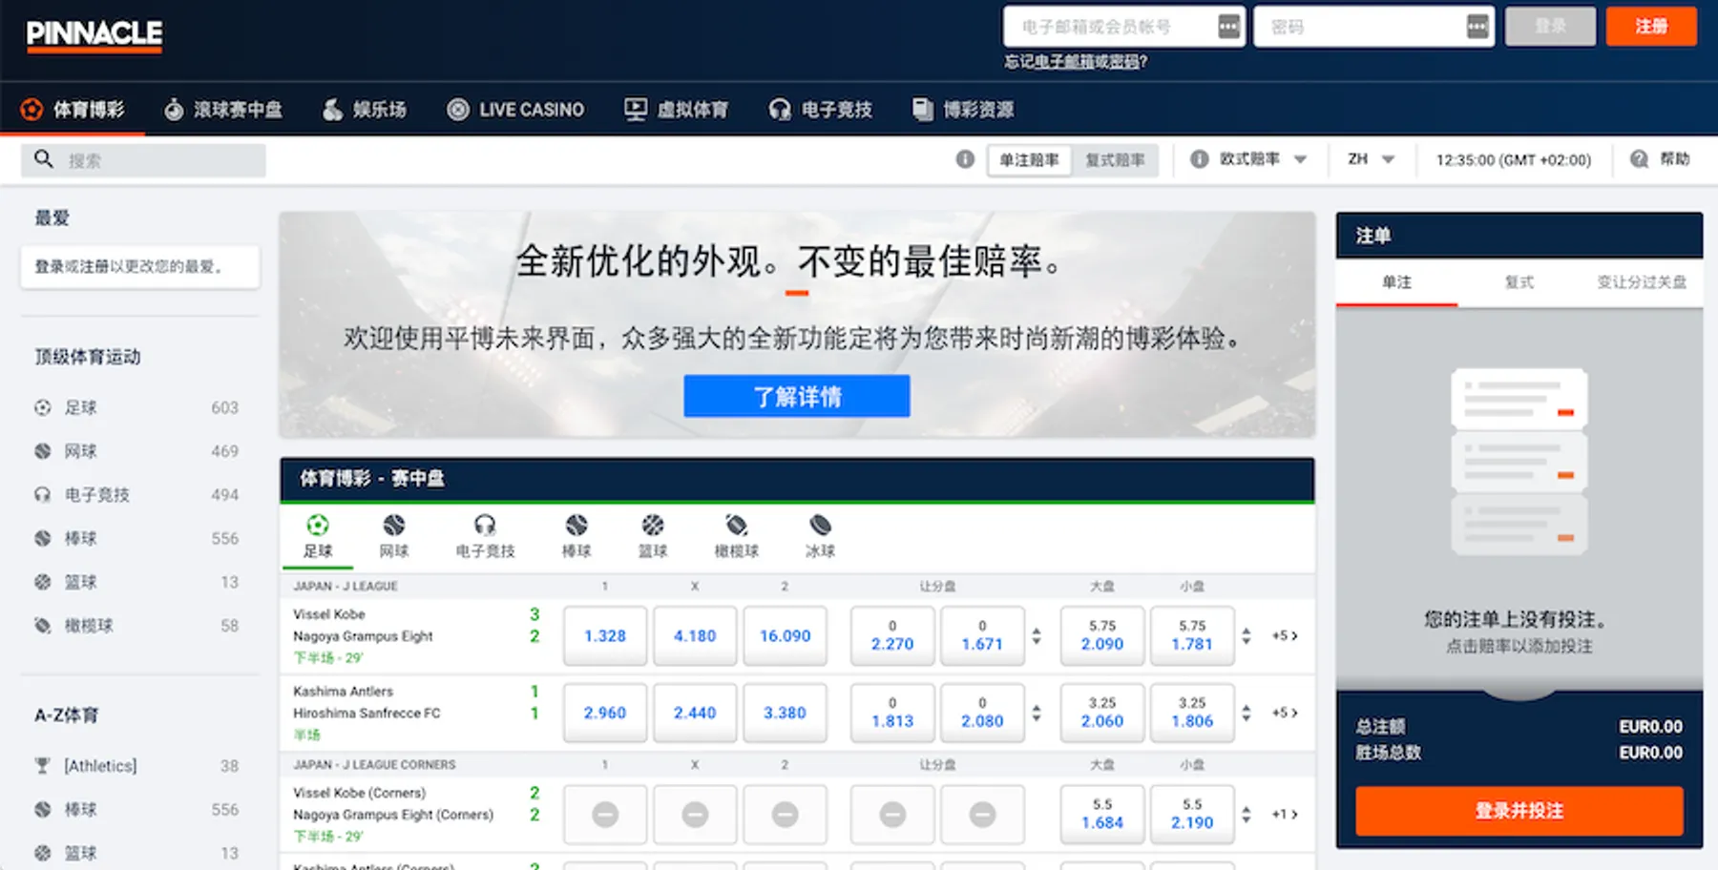Click info icon beside 欧式赔率
The width and height of the screenshot is (1718, 870).
[1199, 159]
